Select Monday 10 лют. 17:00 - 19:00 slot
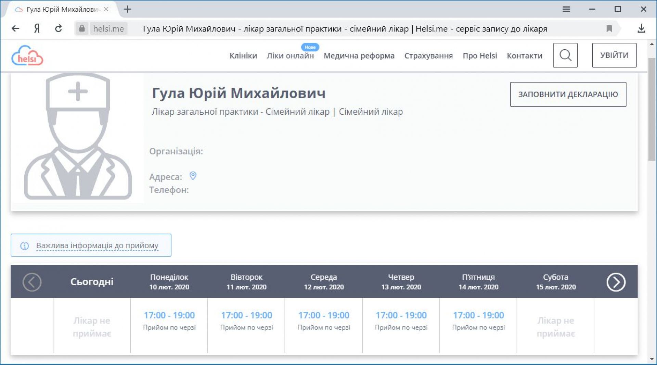 169,315
